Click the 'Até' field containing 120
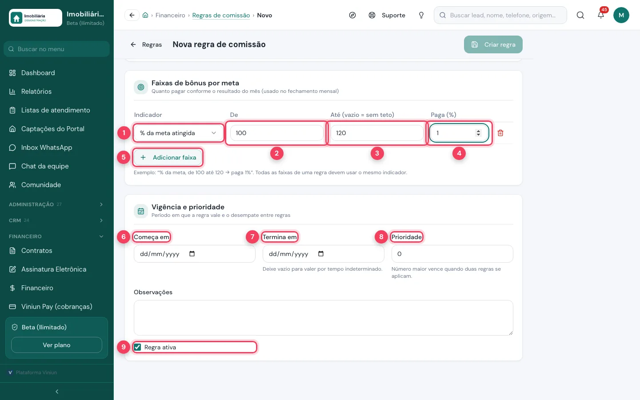 [x=377, y=133]
